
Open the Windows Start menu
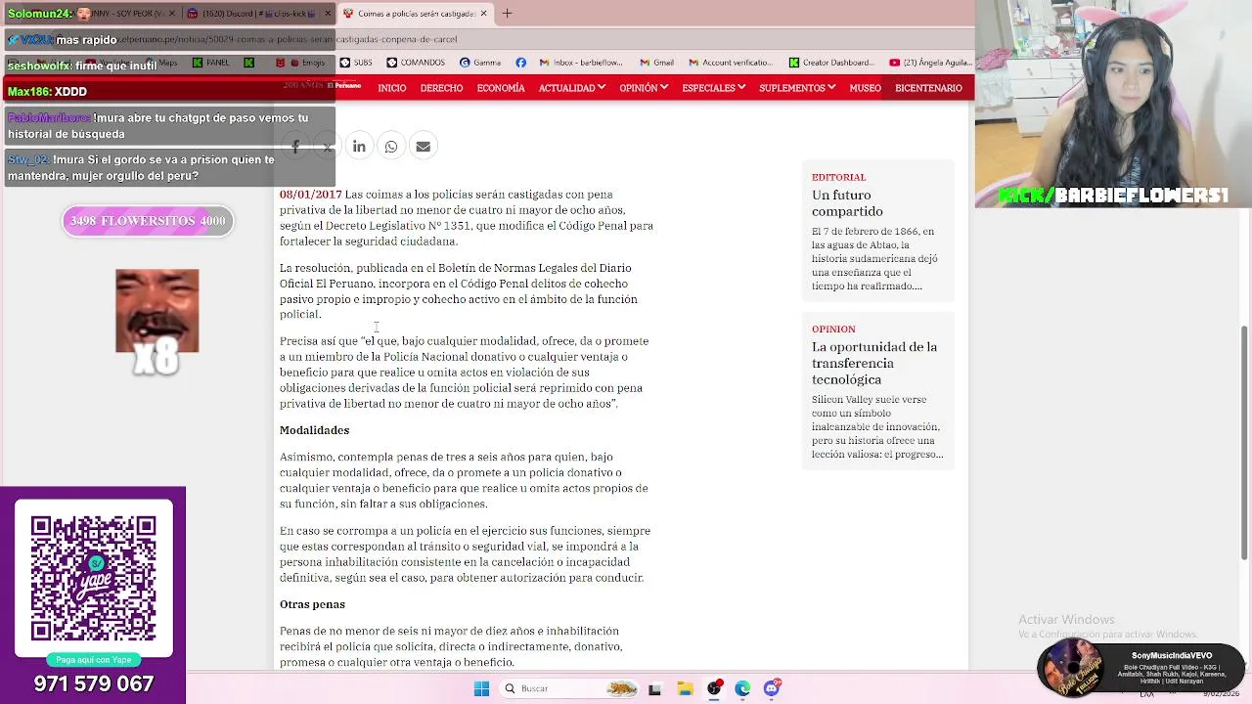tap(481, 688)
